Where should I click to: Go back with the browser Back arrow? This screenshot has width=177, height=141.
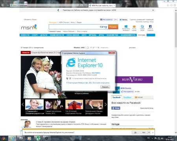tap(3, 5)
